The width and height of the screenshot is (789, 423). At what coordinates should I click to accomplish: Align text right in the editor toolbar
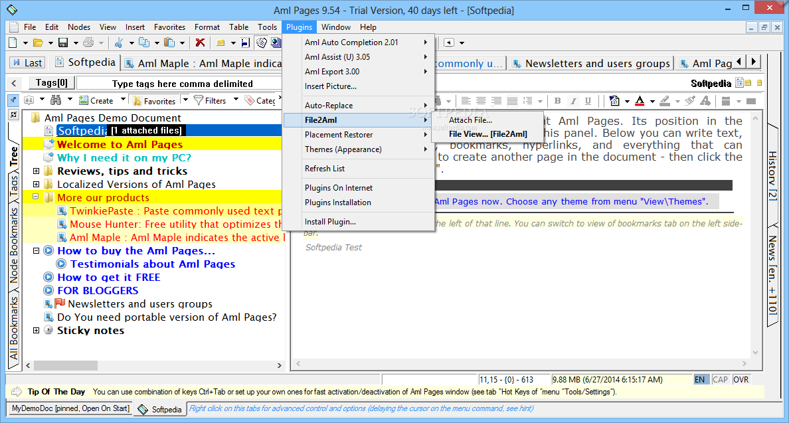coord(497,101)
